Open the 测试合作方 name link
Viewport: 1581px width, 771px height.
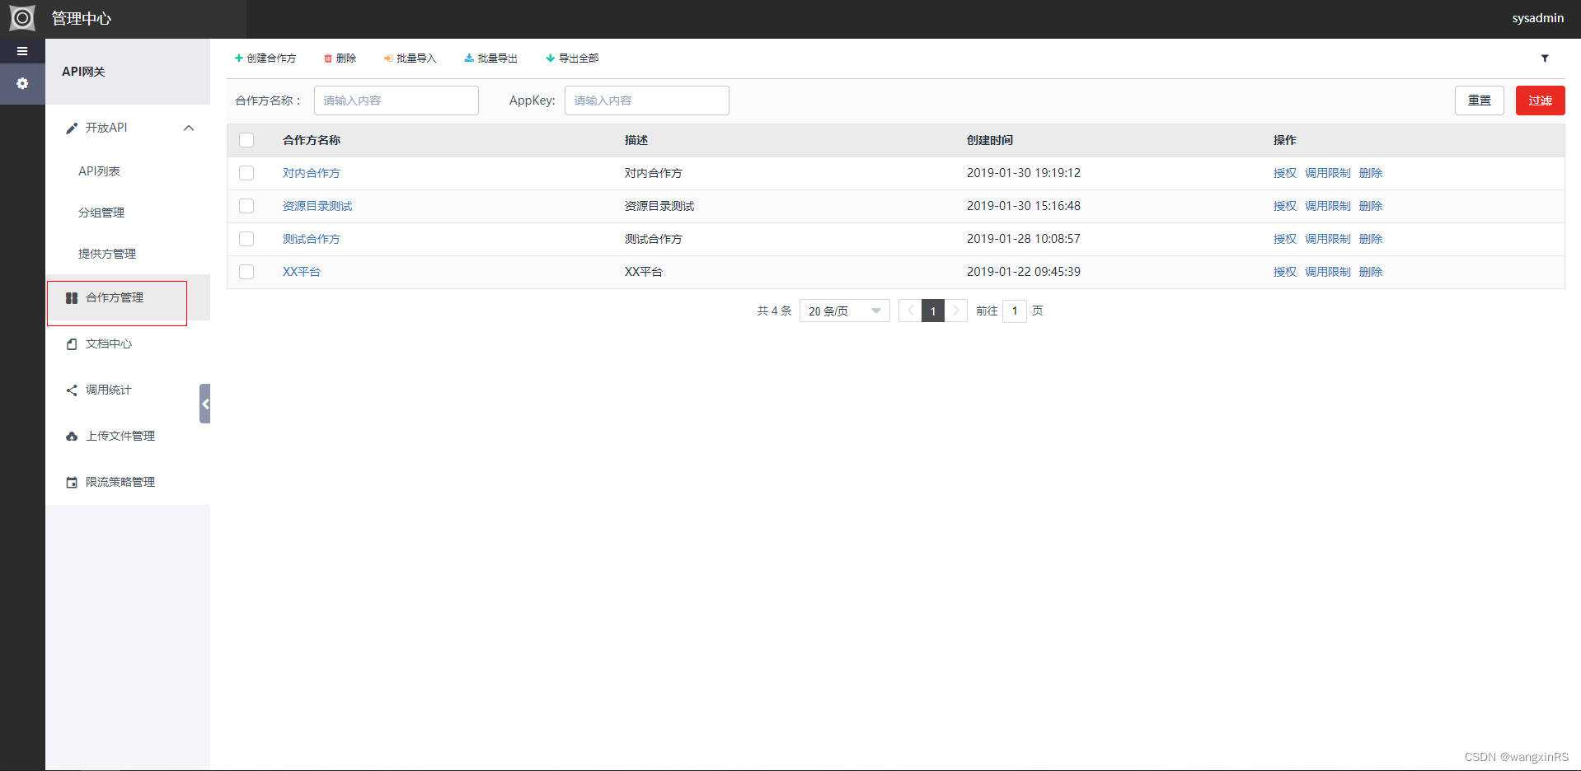pyautogui.click(x=312, y=239)
